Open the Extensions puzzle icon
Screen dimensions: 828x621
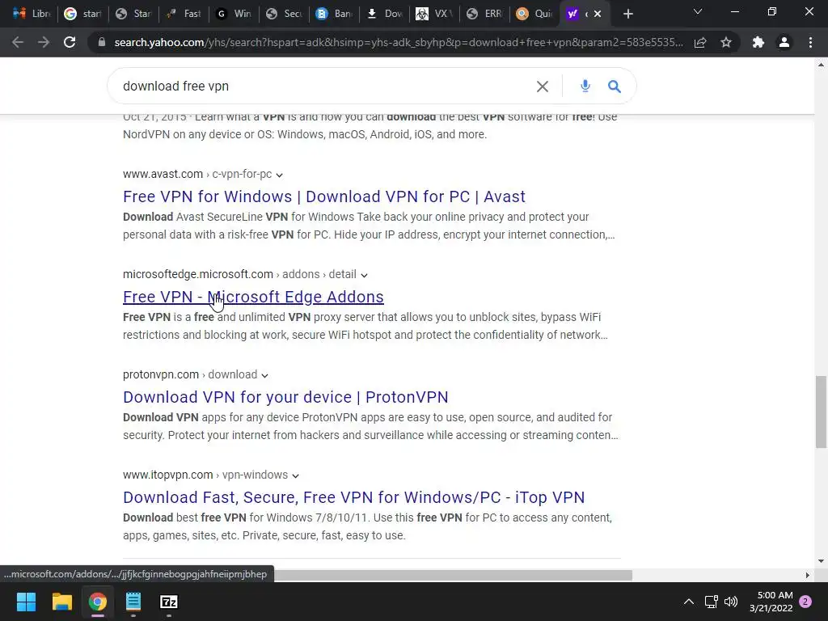tap(758, 42)
